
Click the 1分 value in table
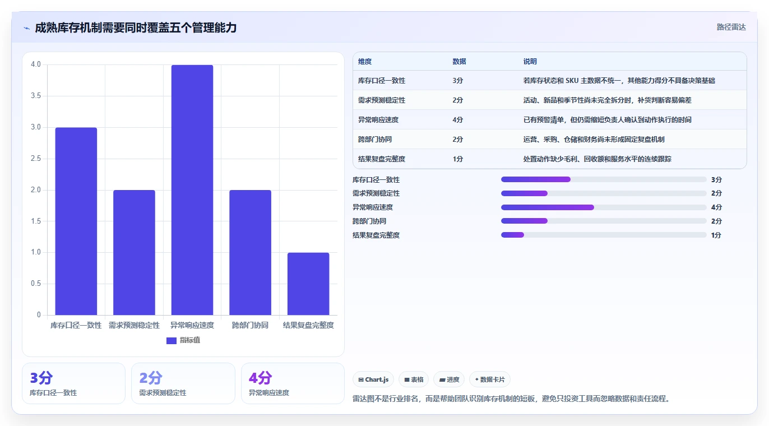457,159
